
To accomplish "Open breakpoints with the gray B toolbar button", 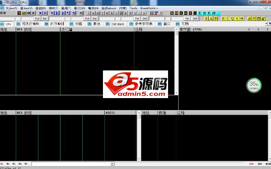I will tap(131, 13).
